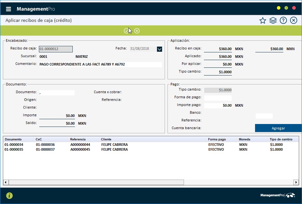Click the Por aplicar amount $0.00

227,64
